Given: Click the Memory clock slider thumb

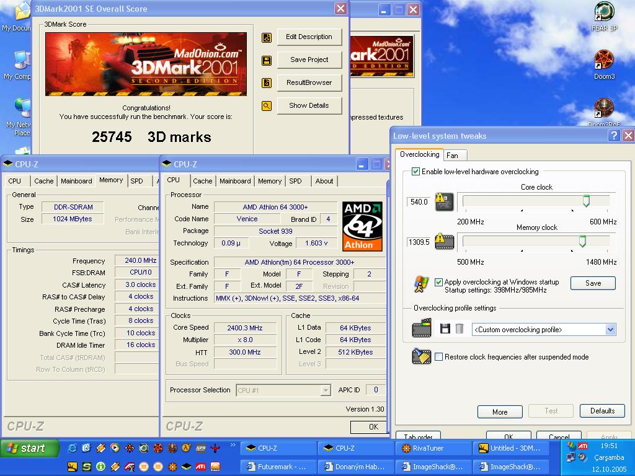Looking at the screenshot, I should click(582, 241).
